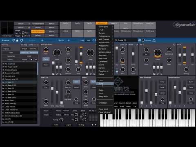This screenshot has width=196, height=147.
Task: Toggle the Legato button
Action: coord(68,125)
